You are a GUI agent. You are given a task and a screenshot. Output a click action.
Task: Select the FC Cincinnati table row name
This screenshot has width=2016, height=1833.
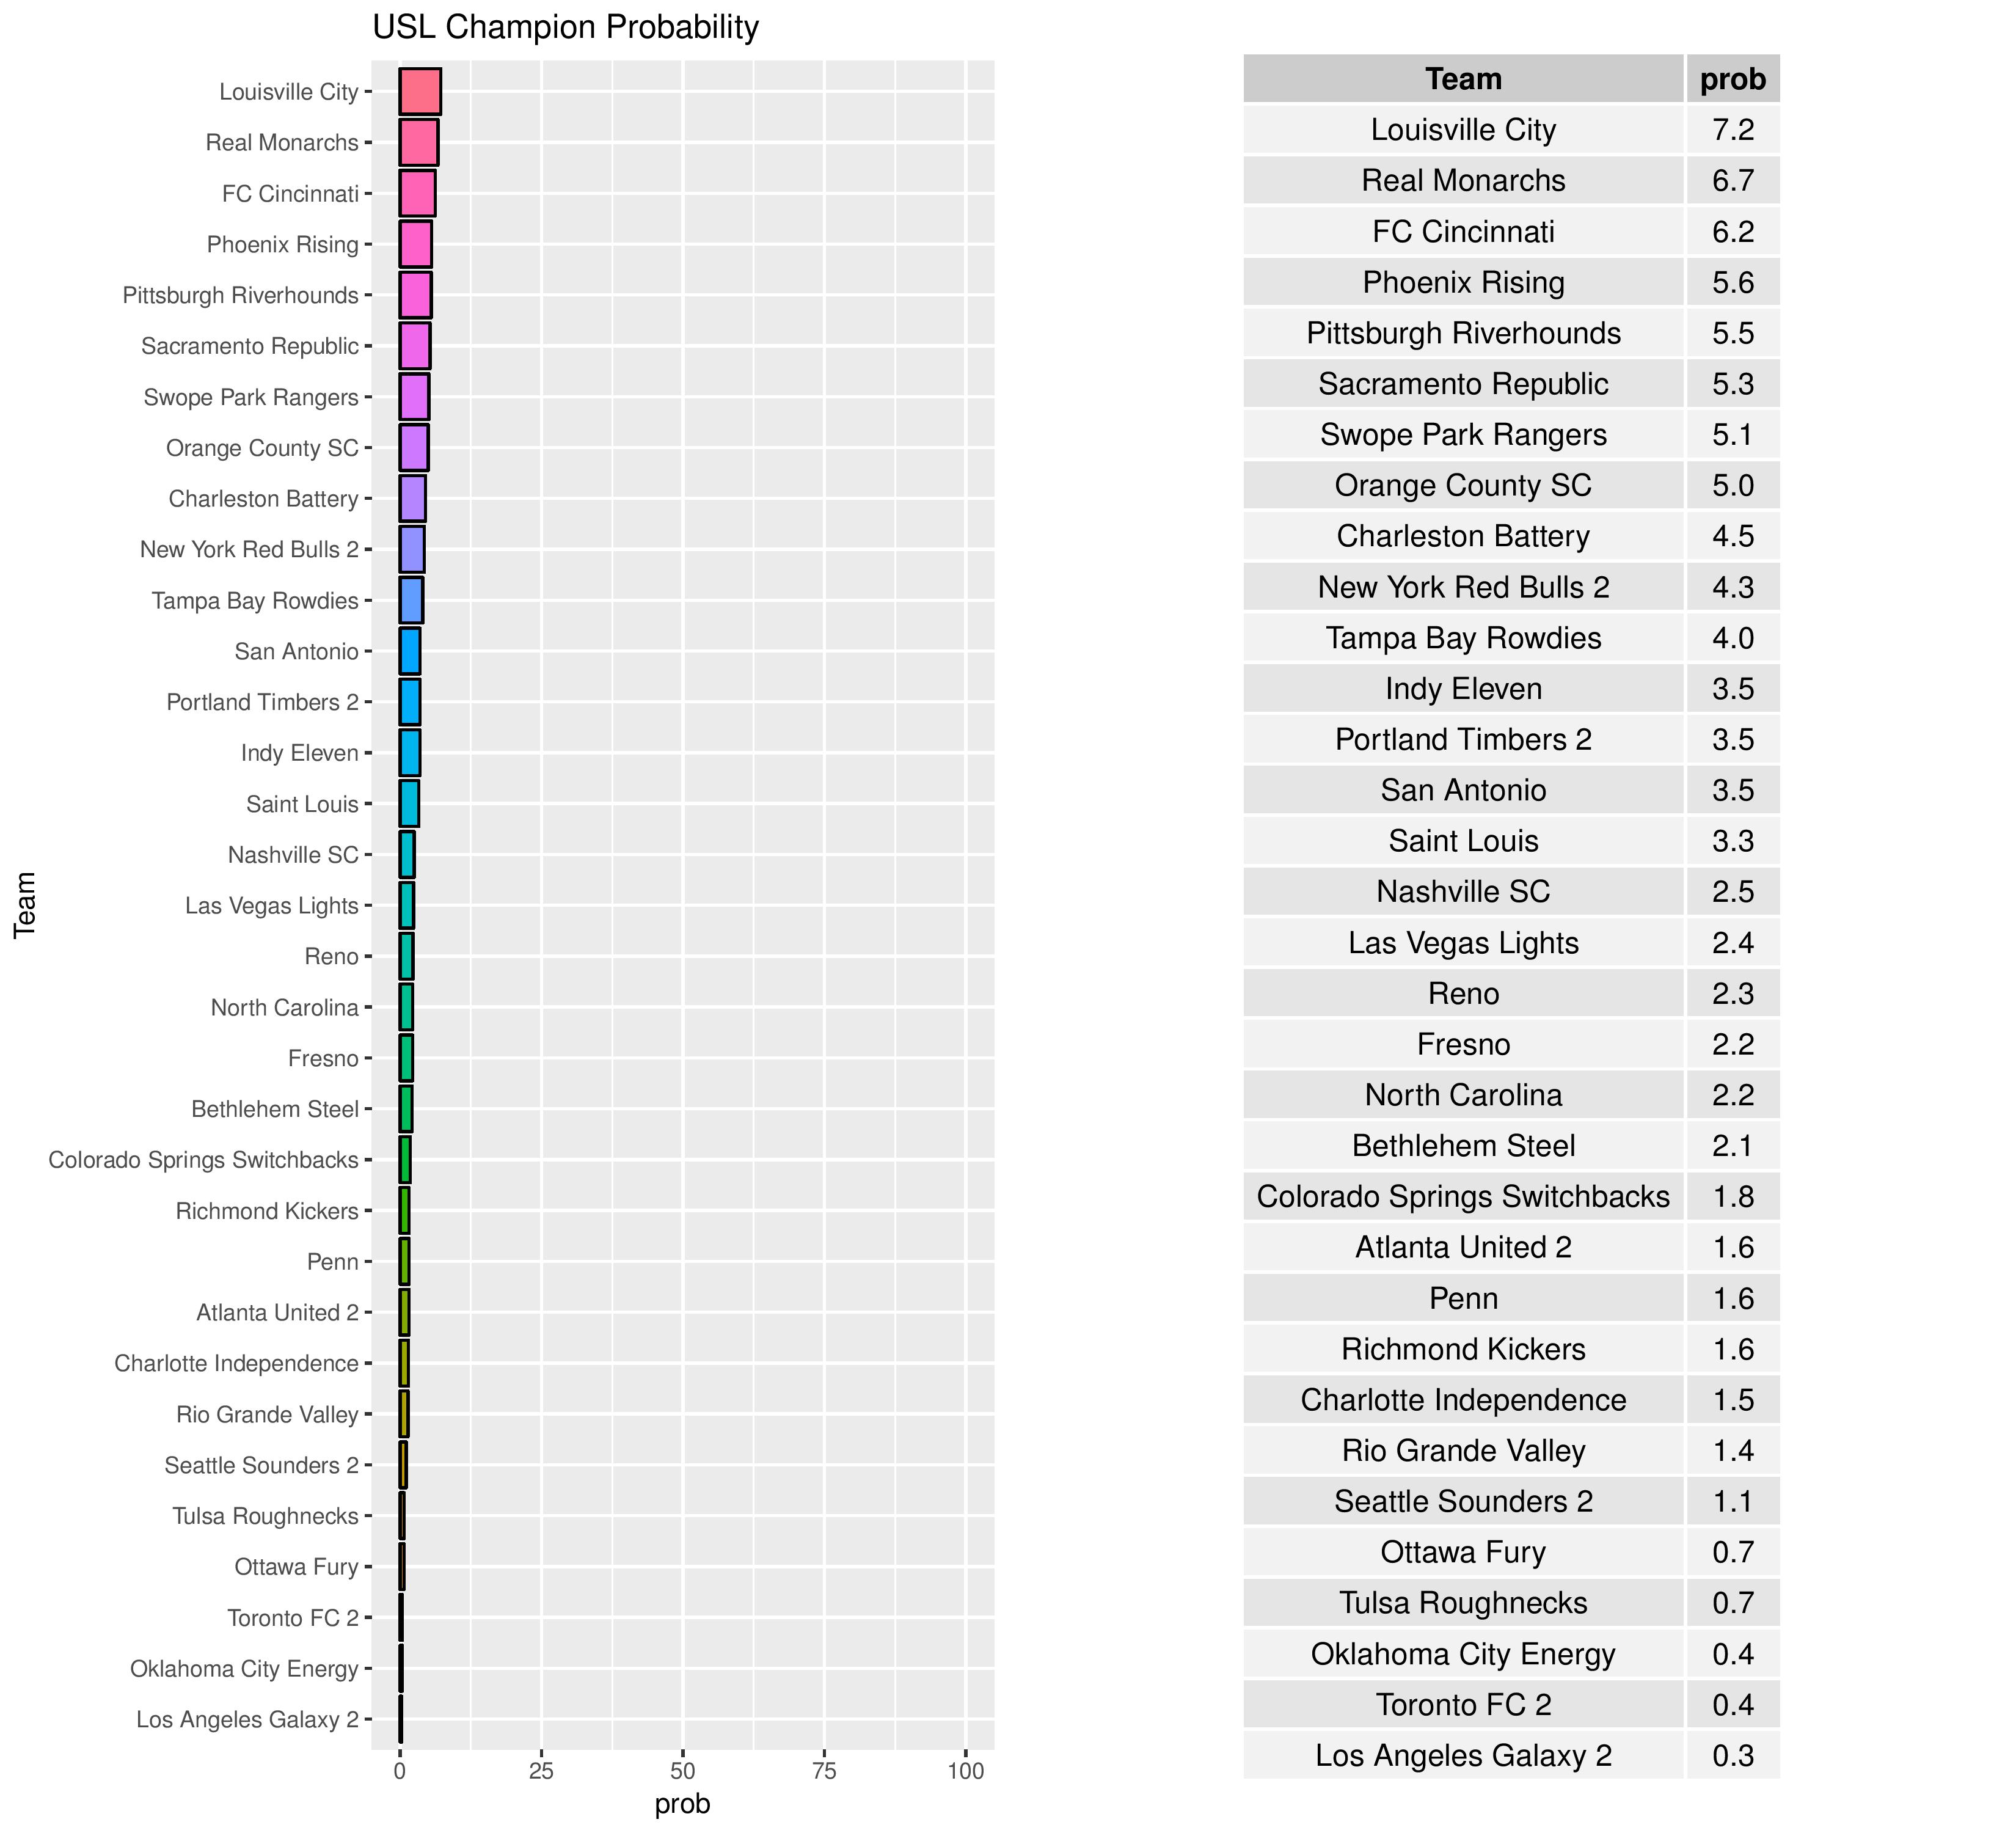(x=1463, y=232)
